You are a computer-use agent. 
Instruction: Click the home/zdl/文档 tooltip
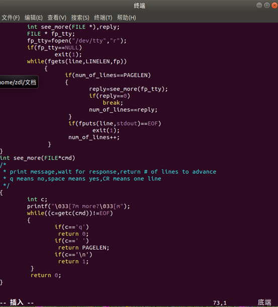coord(19,82)
